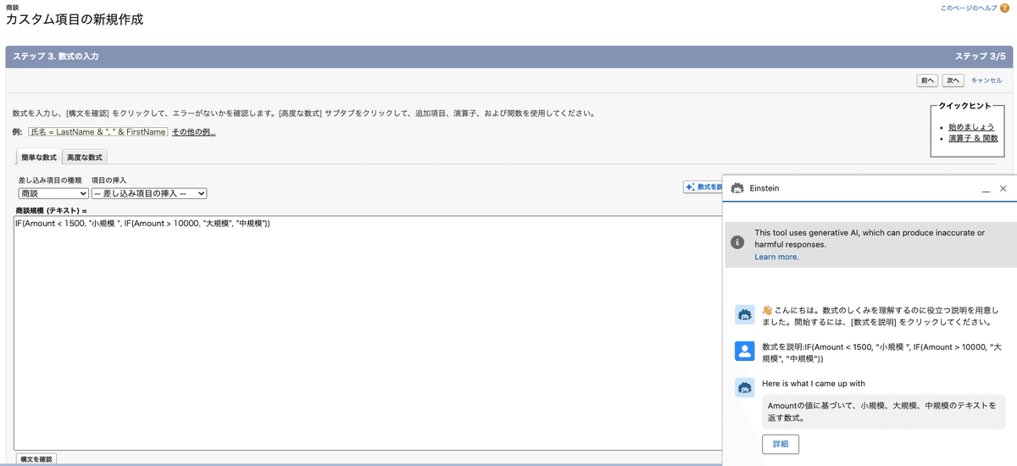Open the 差し込み項目の挿入 dropdown
1017x466 pixels.
[x=149, y=193]
